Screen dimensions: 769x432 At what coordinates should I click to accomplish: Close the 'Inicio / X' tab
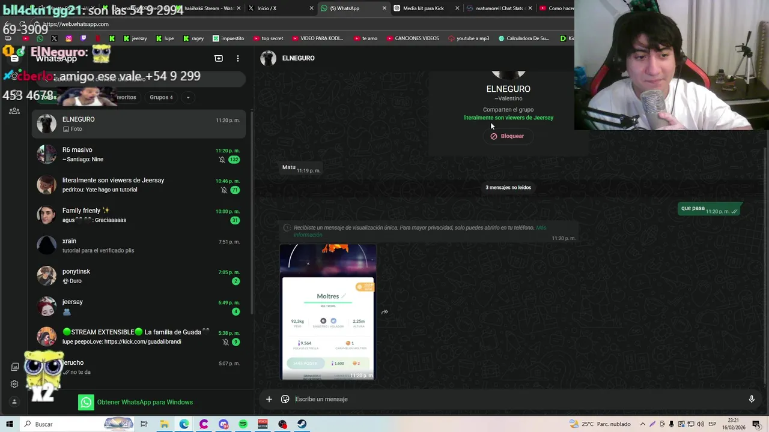(311, 8)
